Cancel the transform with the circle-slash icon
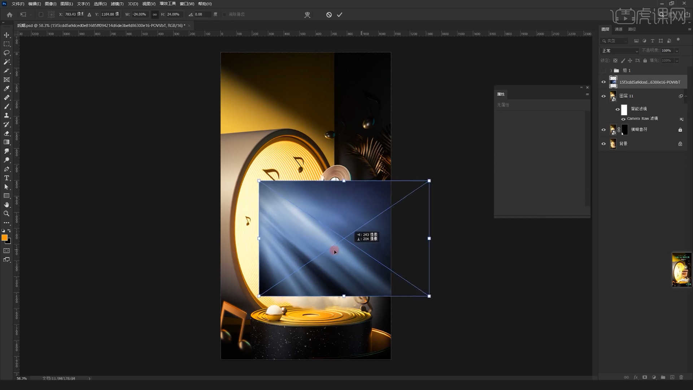The height and width of the screenshot is (390, 693). (329, 15)
